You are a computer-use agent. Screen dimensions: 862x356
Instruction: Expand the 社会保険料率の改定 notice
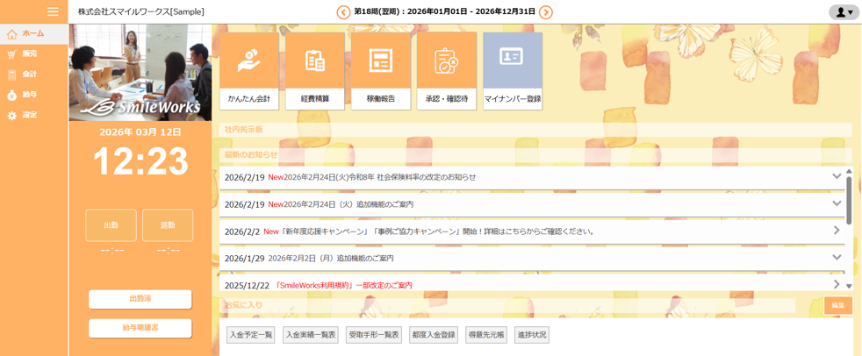837,177
